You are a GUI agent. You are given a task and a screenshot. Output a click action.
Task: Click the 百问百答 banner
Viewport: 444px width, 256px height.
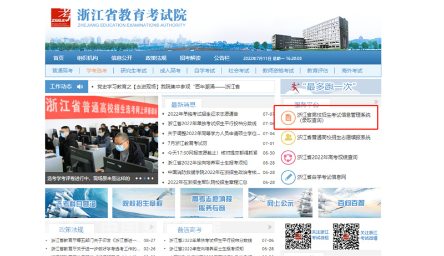coord(350,203)
